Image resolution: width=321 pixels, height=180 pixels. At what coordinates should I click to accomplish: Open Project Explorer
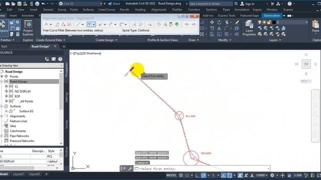point(28,28)
